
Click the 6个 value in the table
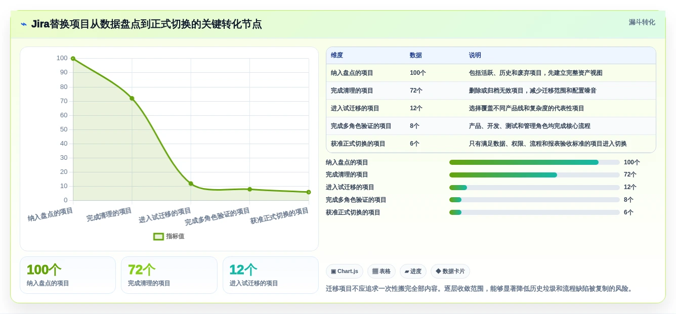coord(415,144)
